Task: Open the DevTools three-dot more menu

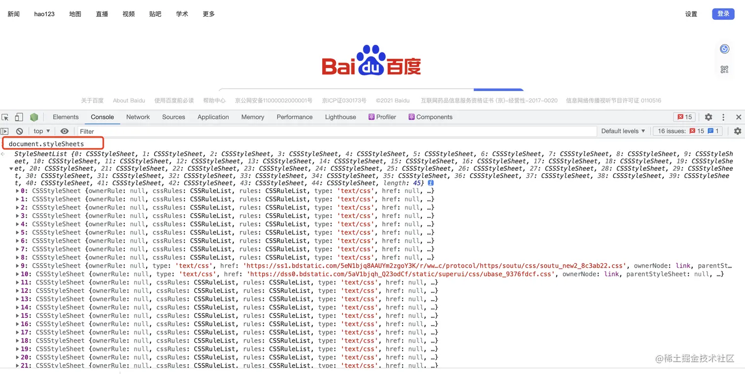Action: click(x=723, y=117)
